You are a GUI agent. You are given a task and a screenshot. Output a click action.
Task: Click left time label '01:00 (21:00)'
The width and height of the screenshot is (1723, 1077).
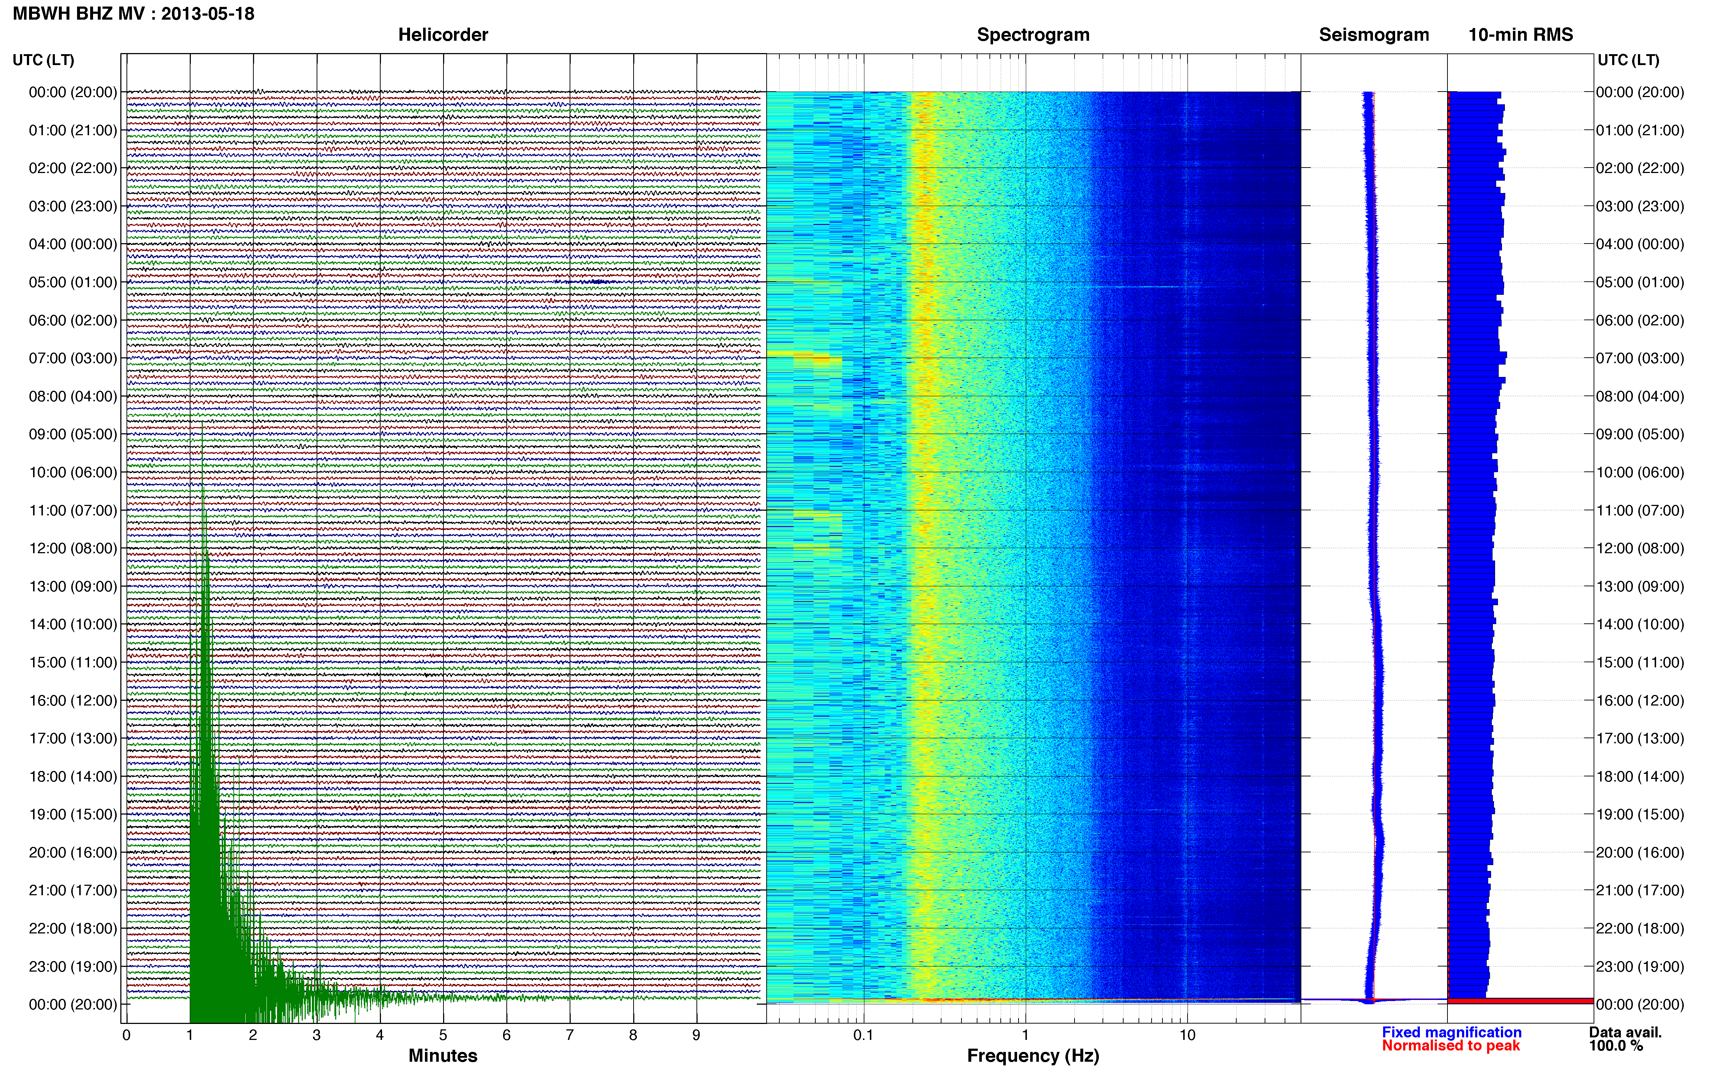point(73,130)
